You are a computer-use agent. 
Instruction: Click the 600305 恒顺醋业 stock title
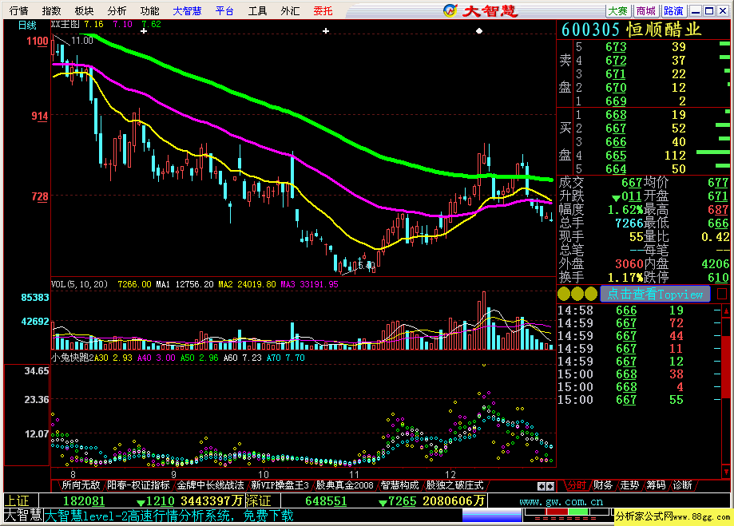pyautogui.click(x=631, y=30)
